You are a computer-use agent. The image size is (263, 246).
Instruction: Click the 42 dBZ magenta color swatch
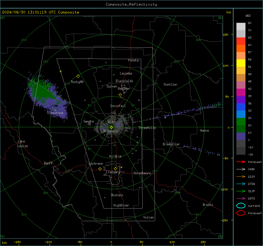241,92
